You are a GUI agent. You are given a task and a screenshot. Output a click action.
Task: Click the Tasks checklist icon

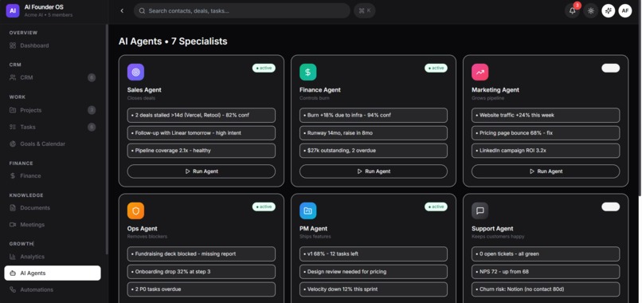(13, 127)
